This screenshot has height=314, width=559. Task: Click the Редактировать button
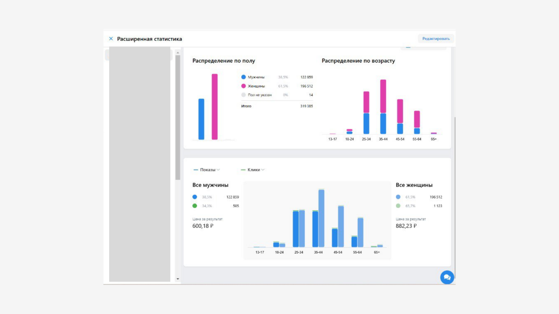point(436,39)
